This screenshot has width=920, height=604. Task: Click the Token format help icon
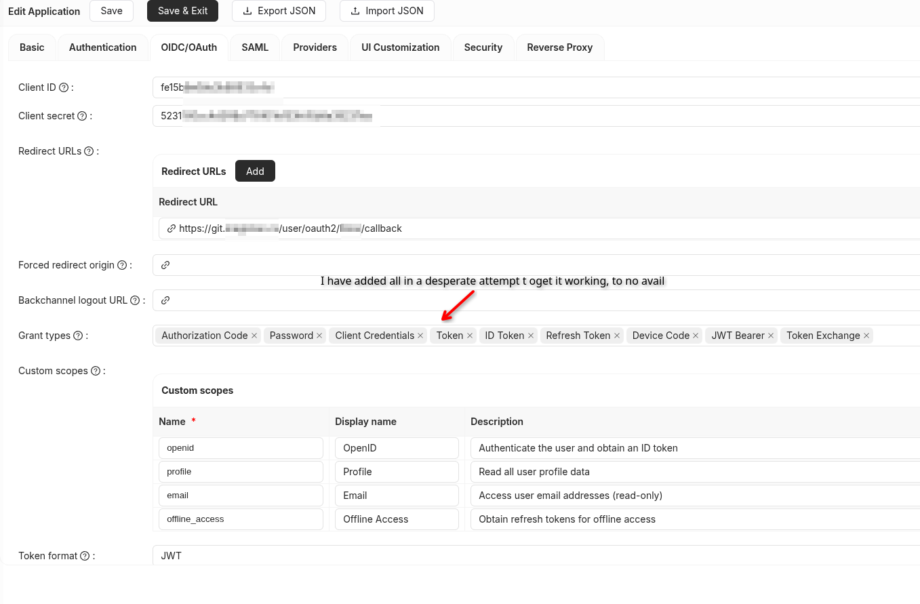(x=85, y=556)
